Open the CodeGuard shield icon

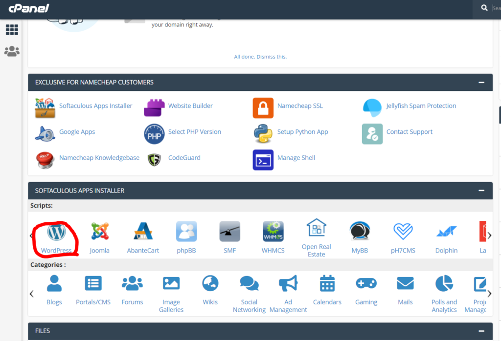click(x=154, y=160)
